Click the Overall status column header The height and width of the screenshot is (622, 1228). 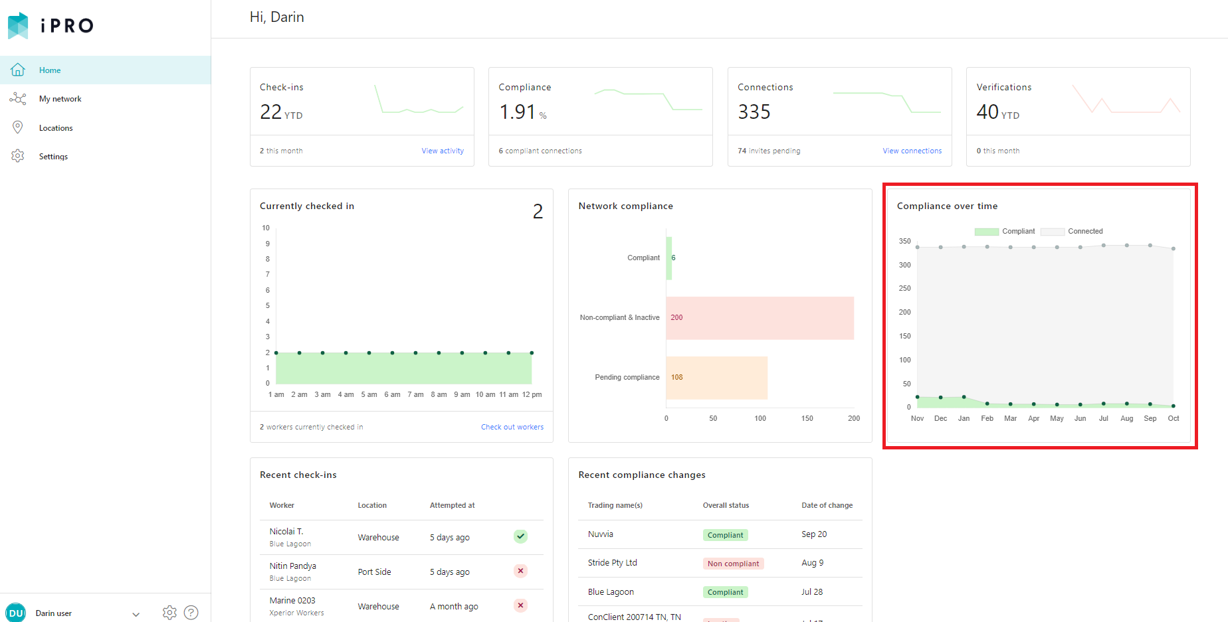726,506
